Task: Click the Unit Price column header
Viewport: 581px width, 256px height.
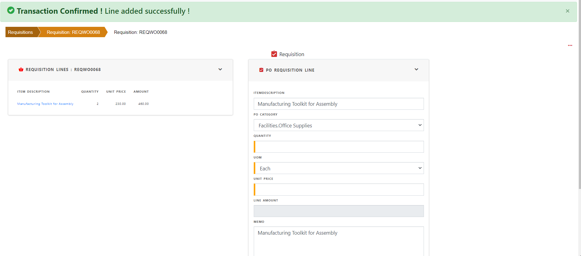Action: (116, 92)
